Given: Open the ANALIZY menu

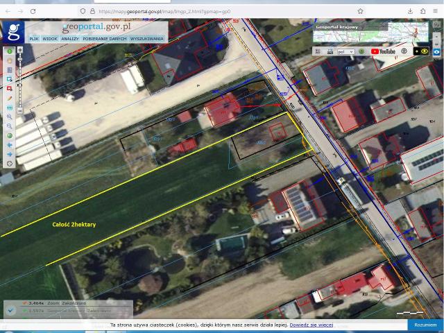Looking at the screenshot, I should tap(69, 39).
